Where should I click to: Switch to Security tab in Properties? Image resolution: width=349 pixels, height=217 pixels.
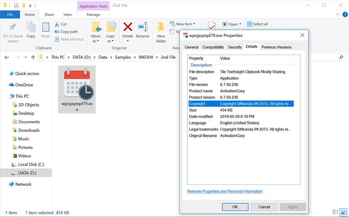click(x=235, y=47)
